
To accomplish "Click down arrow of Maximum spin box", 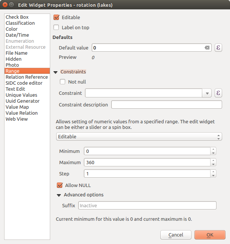I will click(x=213, y=164).
